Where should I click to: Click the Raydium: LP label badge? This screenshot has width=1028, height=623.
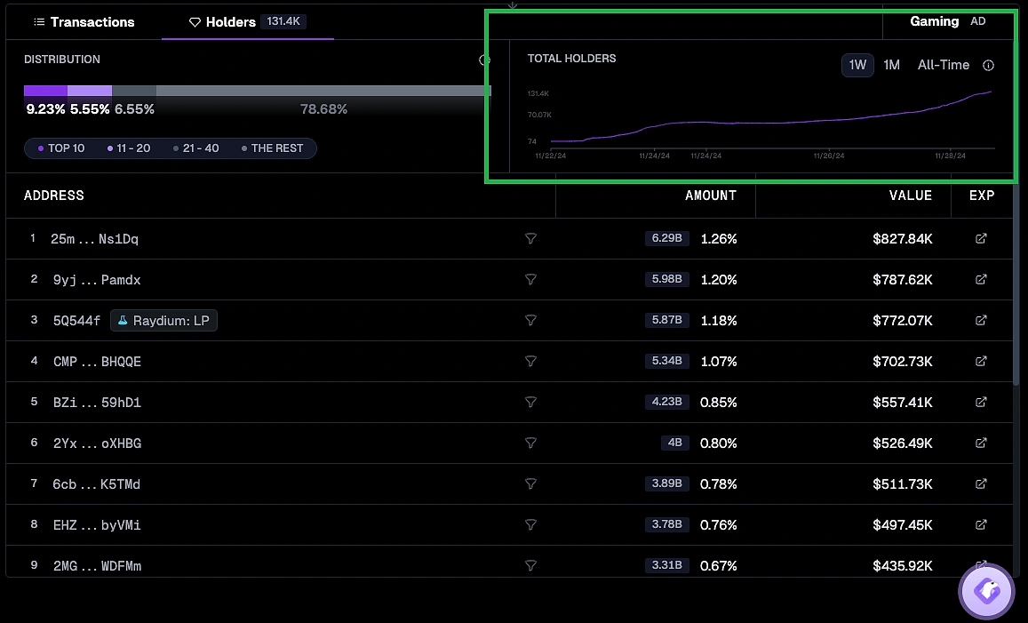163,320
